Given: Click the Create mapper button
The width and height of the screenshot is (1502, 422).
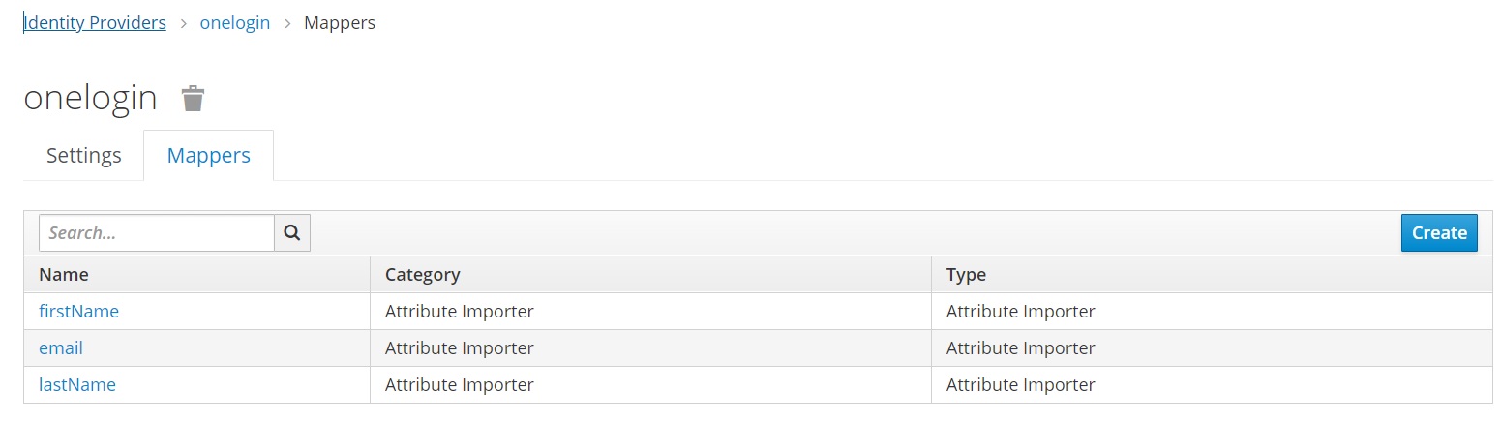Looking at the screenshot, I should pyautogui.click(x=1438, y=233).
